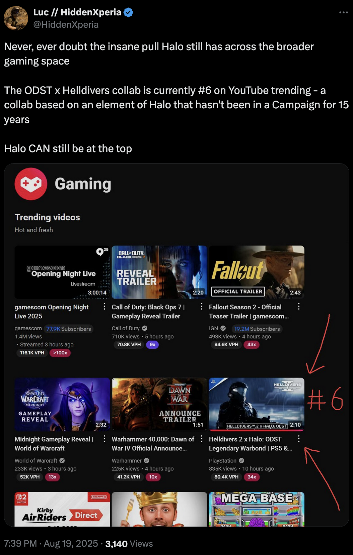Click the verified checkmark next to PlayStation channel
The image size is (353, 555).
[x=241, y=461]
